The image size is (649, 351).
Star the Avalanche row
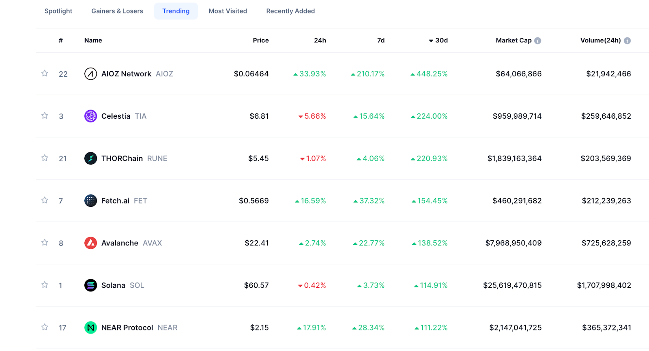[x=45, y=242]
